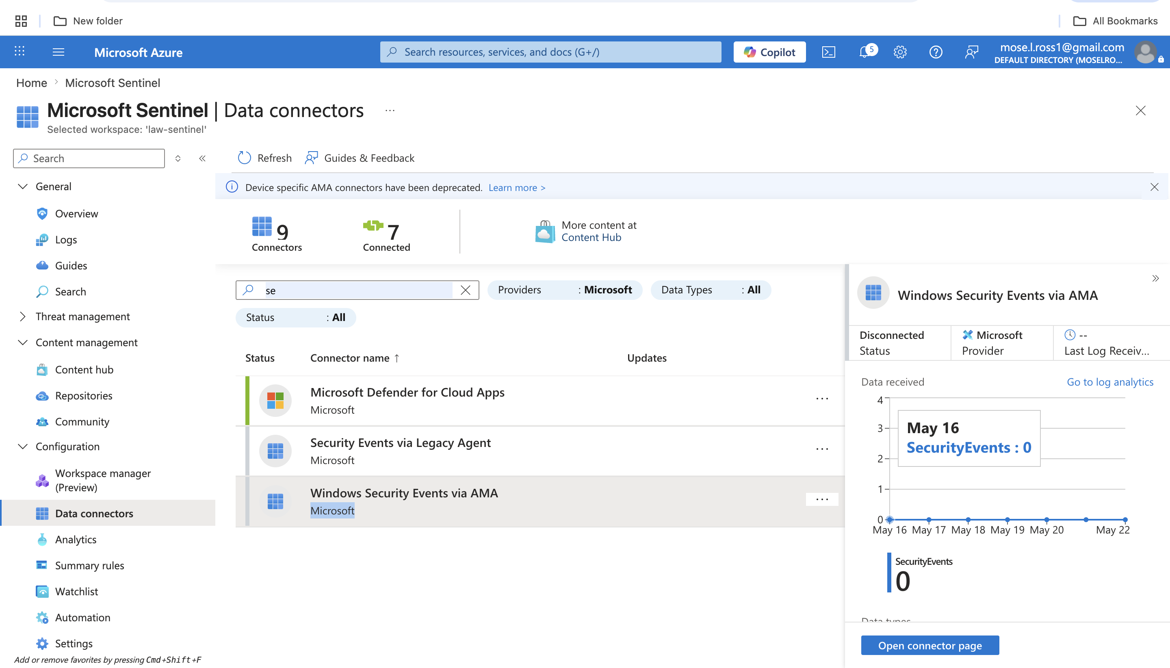Screen dimensions: 1170x668
Task: Click the May 22 data point on chart
Action: coord(1125,519)
